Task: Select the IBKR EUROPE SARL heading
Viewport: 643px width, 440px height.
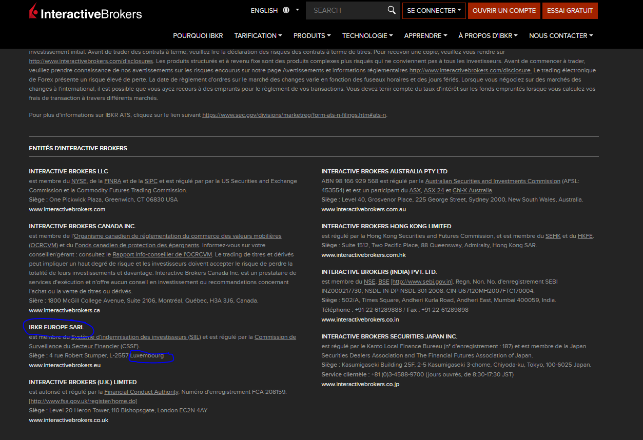Action: click(56, 327)
